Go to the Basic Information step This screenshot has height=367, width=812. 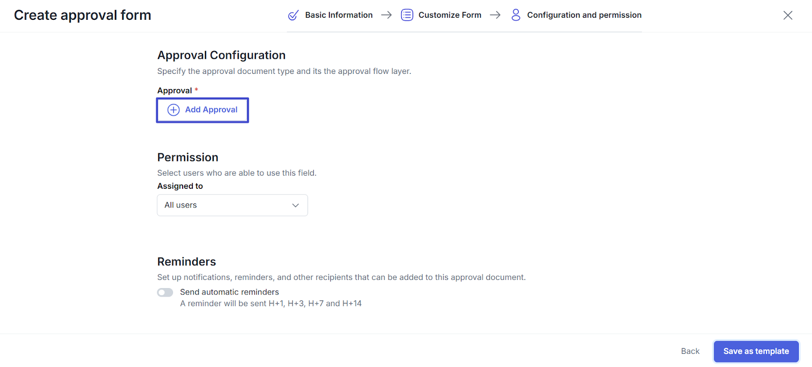(x=339, y=15)
